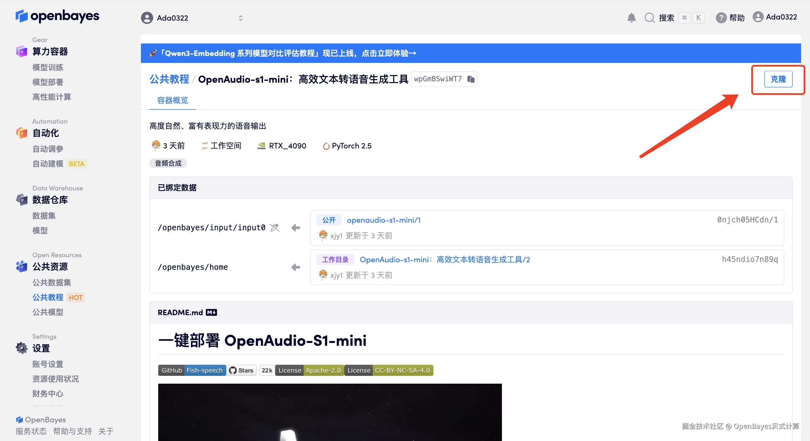Open the Ada0322 profile avatar at top right
This screenshot has height=441, width=810.
click(758, 17)
